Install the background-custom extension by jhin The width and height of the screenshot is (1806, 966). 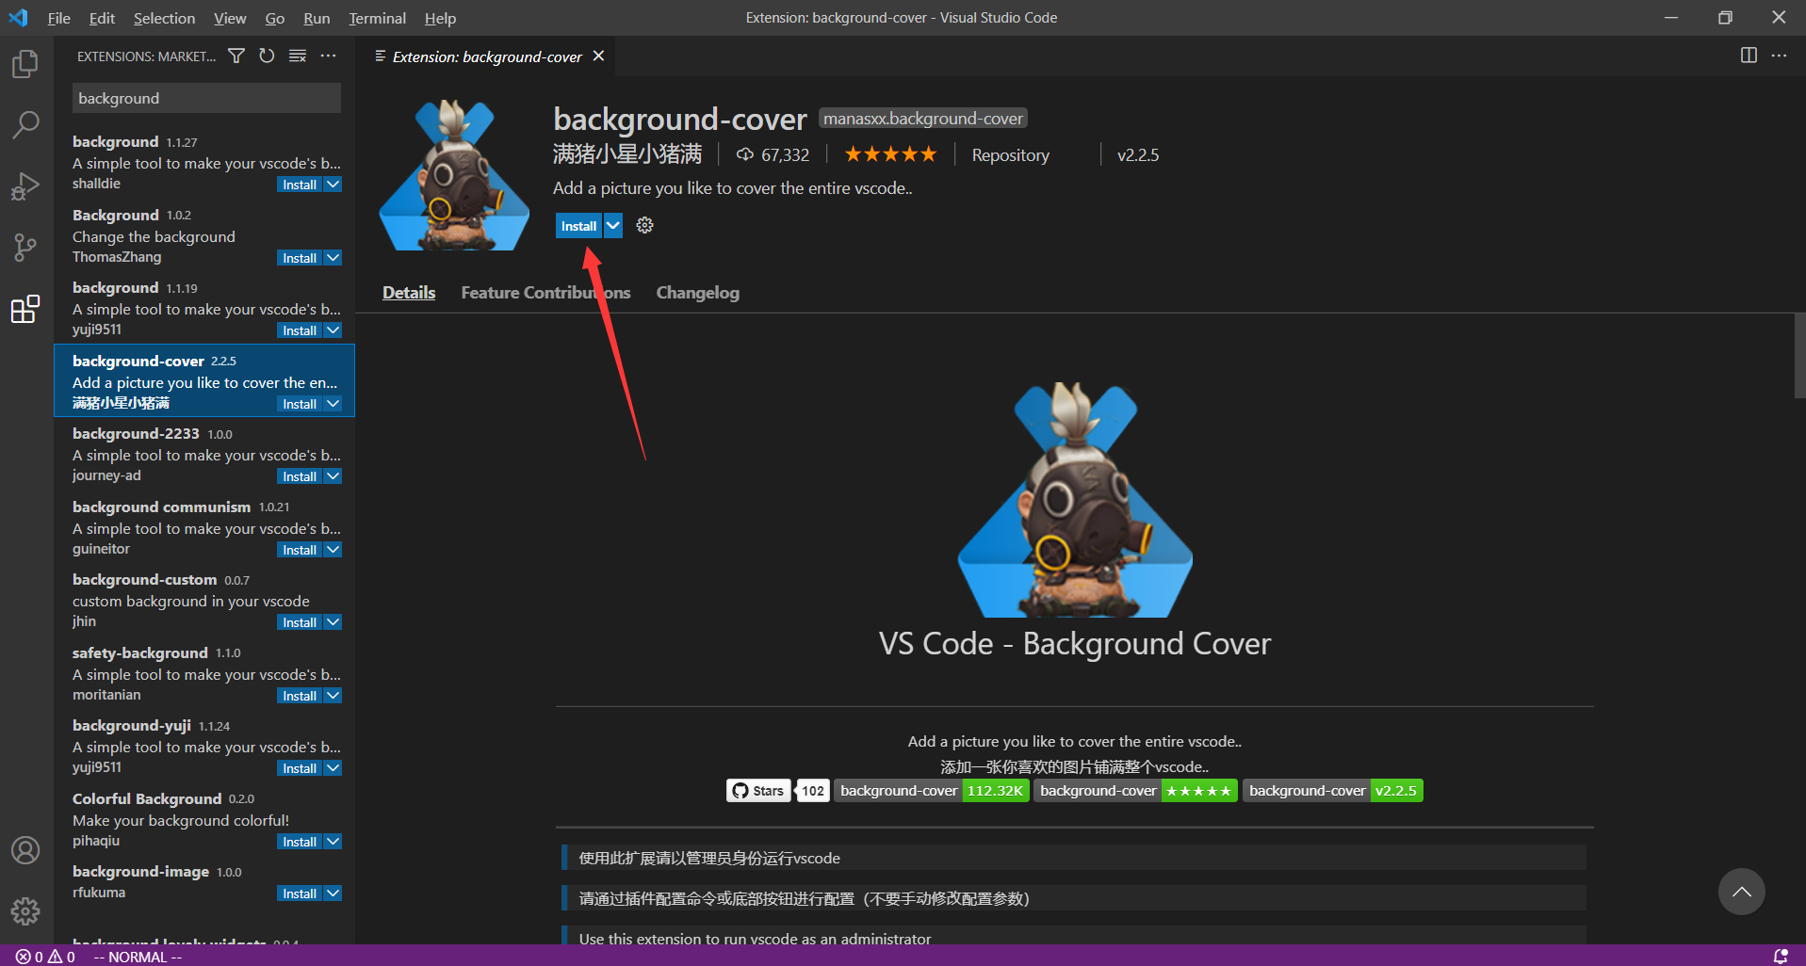300,622
